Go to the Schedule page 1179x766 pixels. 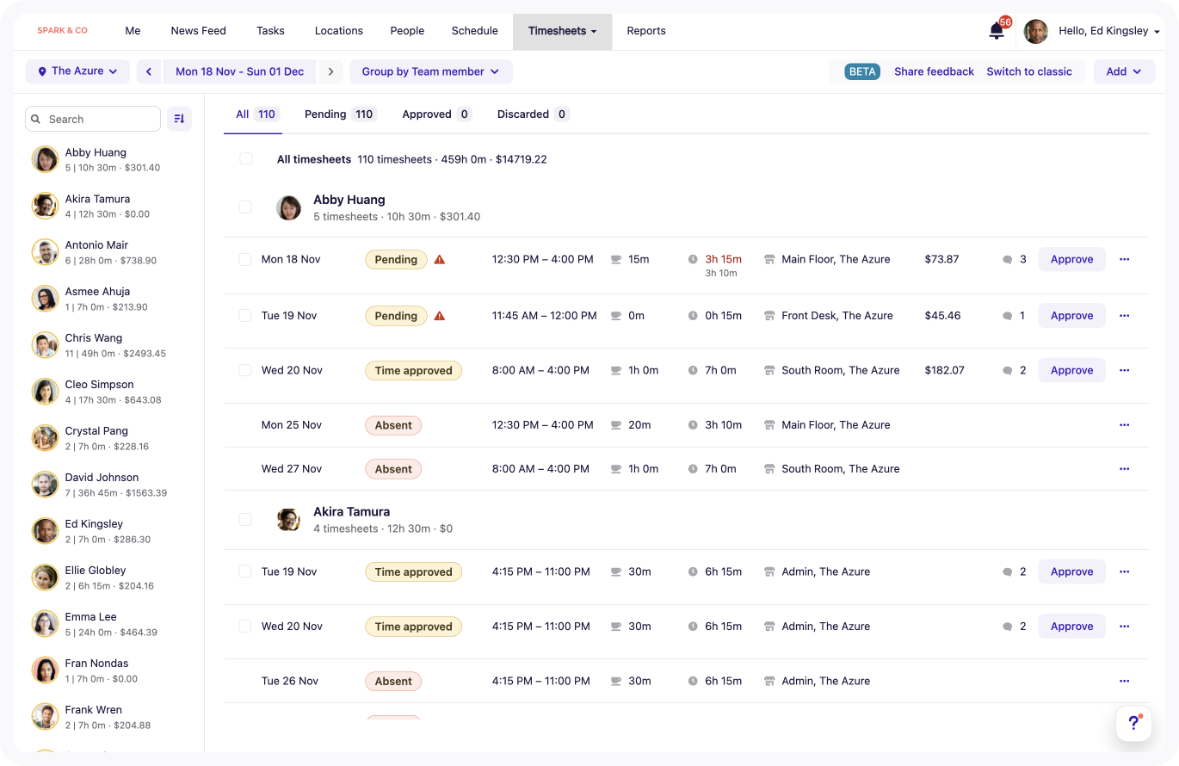point(475,31)
